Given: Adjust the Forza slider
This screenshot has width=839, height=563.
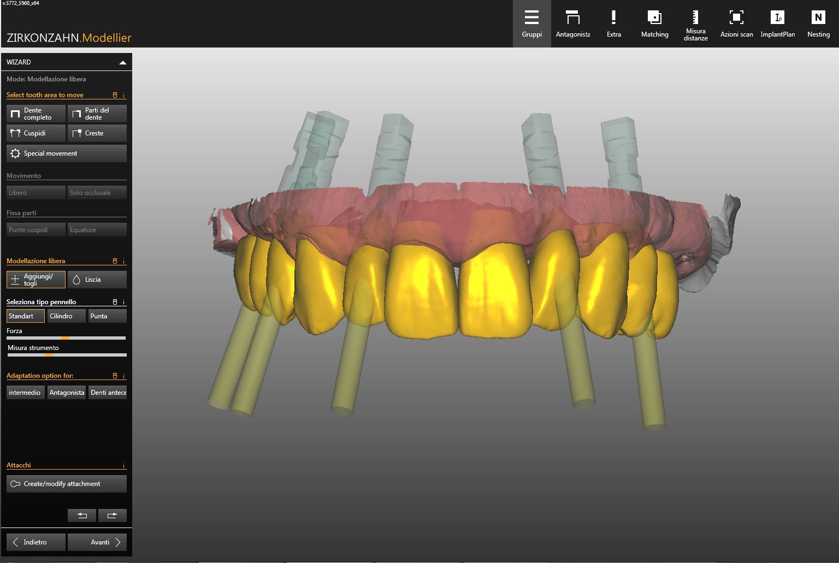Looking at the screenshot, I should [x=65, y=338].
